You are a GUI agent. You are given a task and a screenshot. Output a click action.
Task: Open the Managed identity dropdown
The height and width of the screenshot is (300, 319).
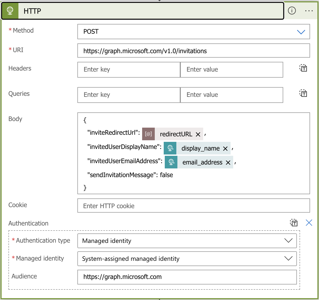tap(288, 259)
